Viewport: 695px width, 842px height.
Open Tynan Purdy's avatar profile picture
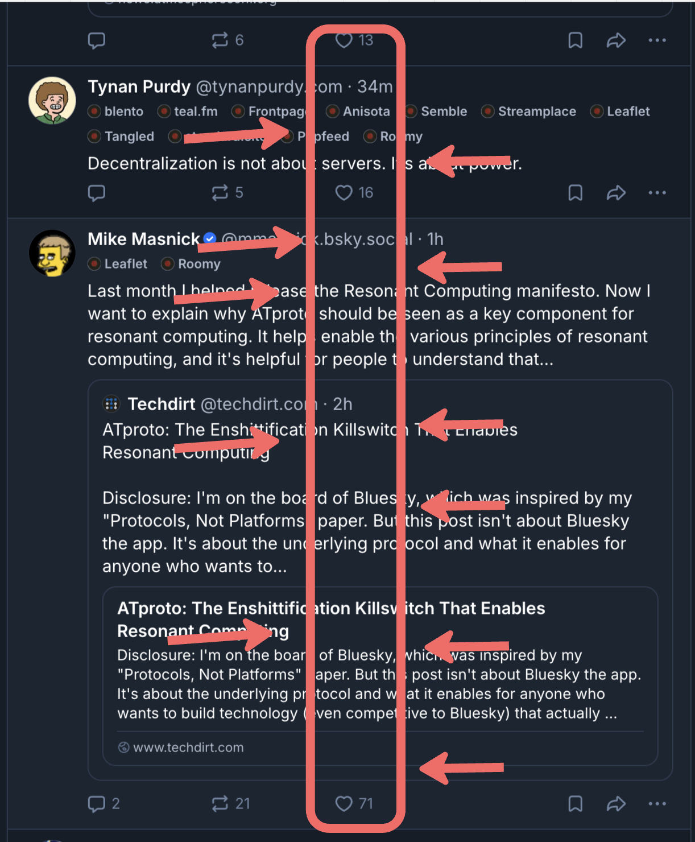52,101
